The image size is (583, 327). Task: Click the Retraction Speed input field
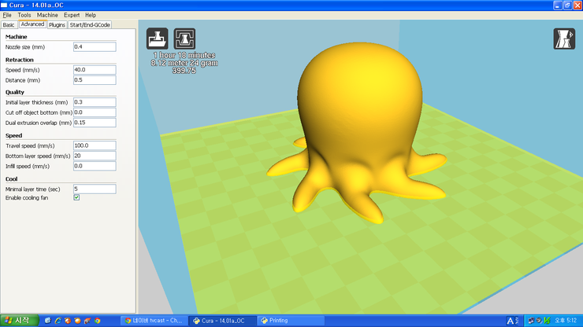(x=94, y=70)
